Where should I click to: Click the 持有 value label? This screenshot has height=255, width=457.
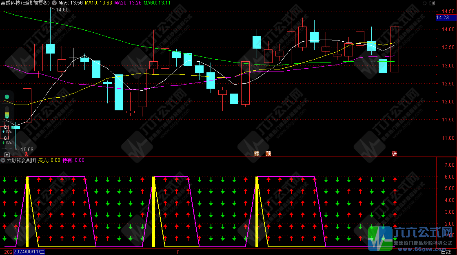click(x=73, y=160)
